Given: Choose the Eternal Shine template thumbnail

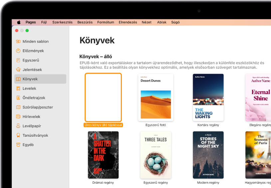Looking at the screenshot, I should [258, 97].
